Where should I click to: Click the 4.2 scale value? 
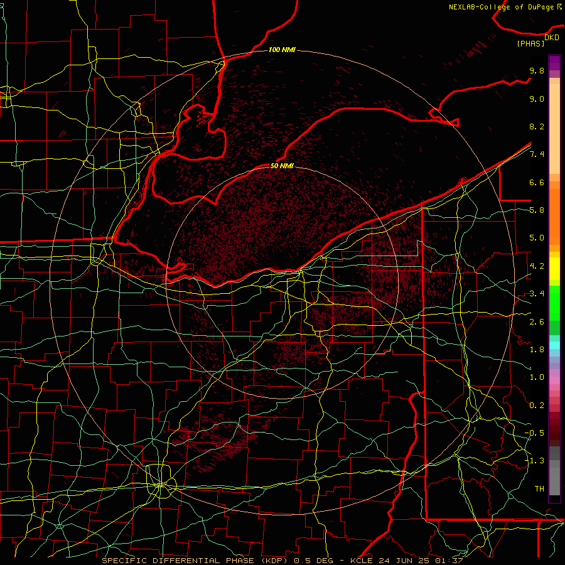tap(537, 266)
